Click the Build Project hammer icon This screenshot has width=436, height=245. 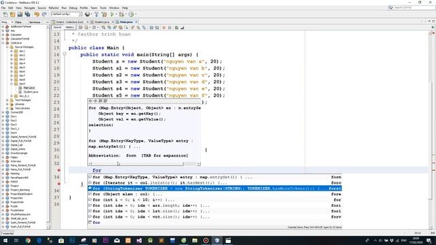tap(97, 14)
